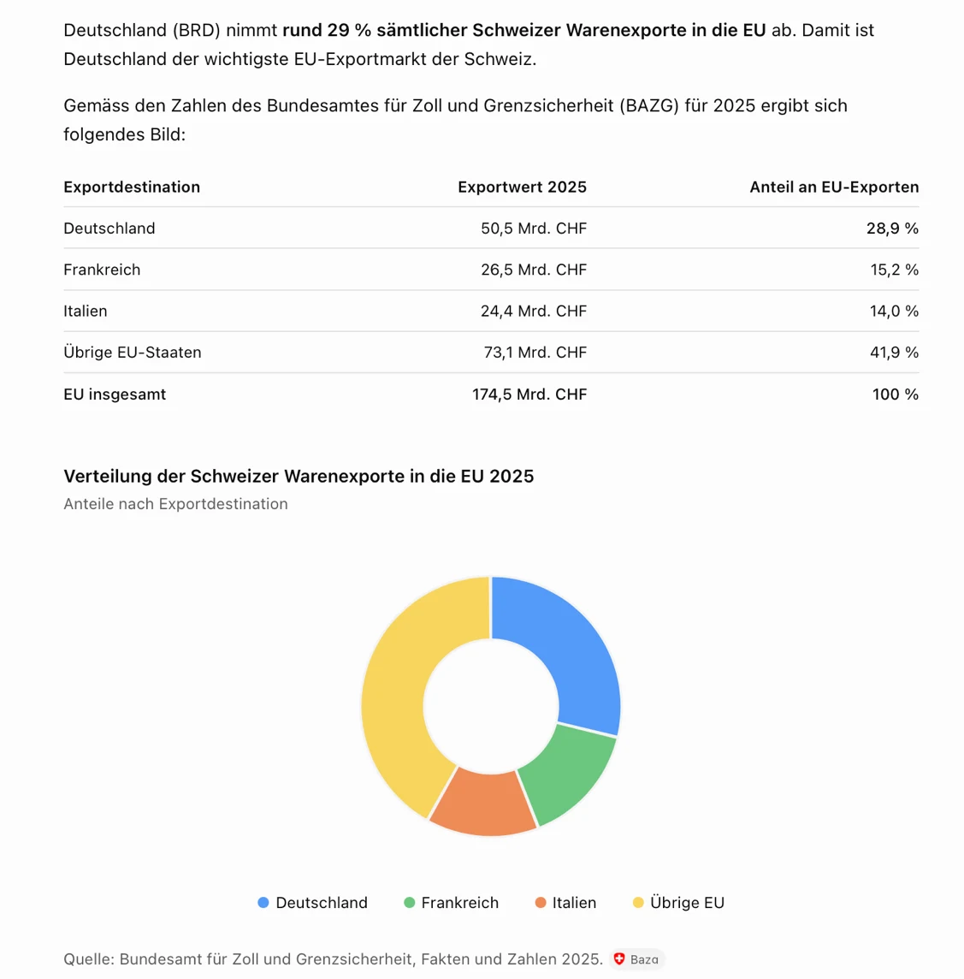Toggle Italien legend entry
964x979 pixels.
pyautogui.click(x=565, y=903)
